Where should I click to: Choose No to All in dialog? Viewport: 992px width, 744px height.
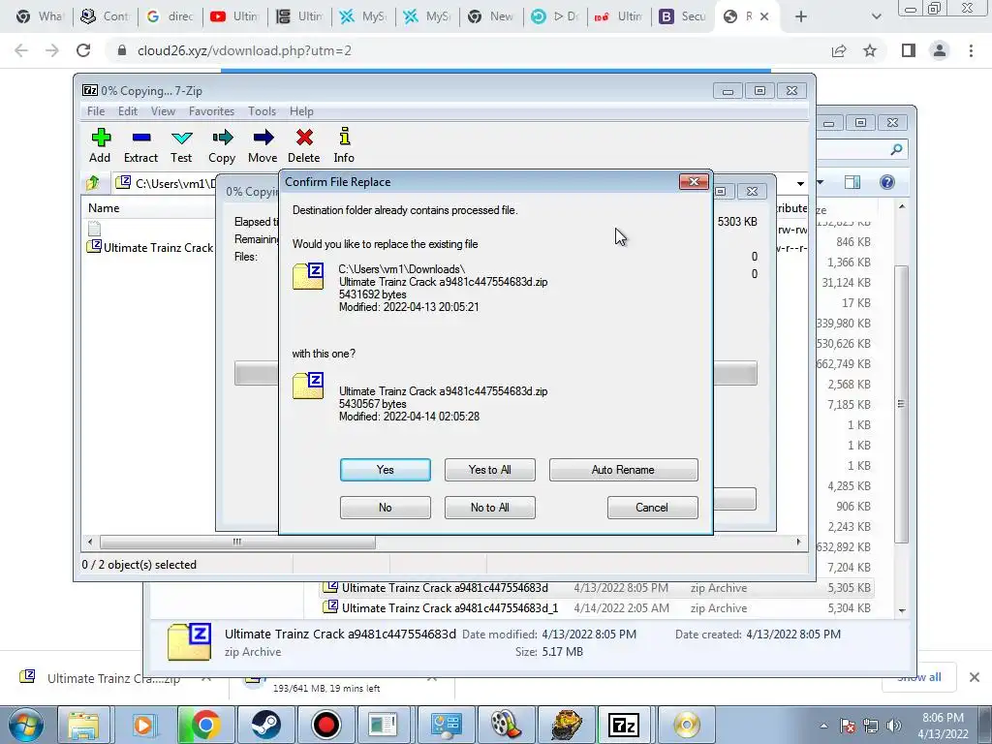pyautogui.click(x=489, y=508)
